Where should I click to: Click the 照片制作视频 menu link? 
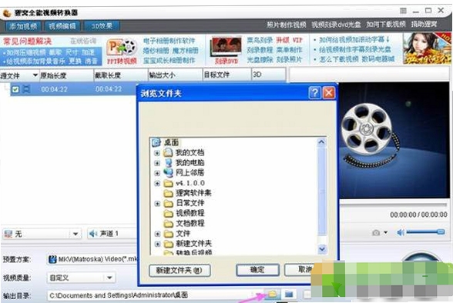click(x=287, y=25)
